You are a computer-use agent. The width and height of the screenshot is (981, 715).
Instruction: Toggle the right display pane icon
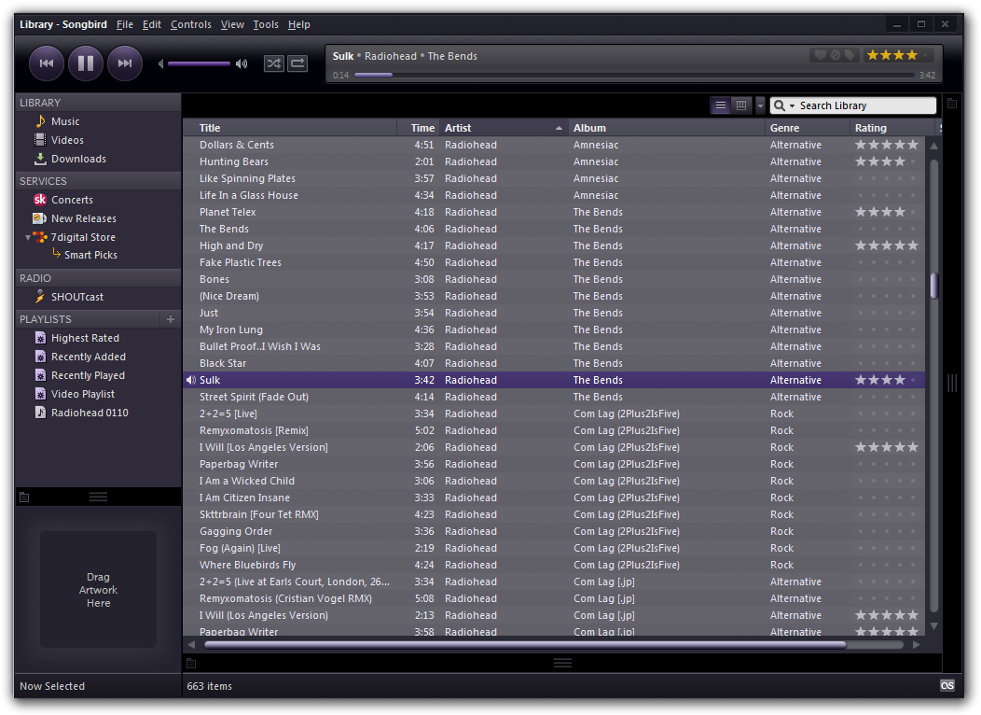pyautogui.click(x=951, y=104)
